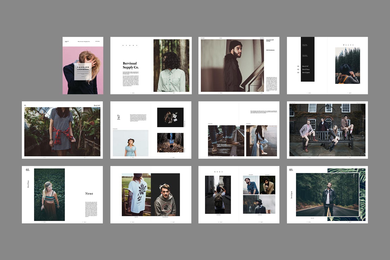Select the boots on railroad tracks photo

(x=226, y=141)
